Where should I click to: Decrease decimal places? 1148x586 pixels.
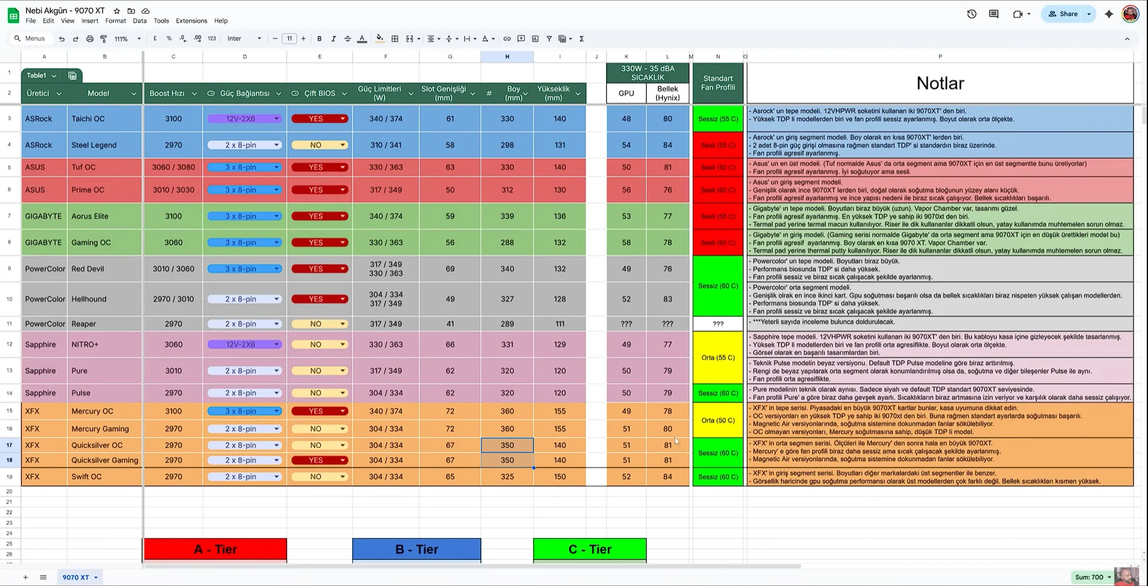pyautogui.click(x=183, y=39)
